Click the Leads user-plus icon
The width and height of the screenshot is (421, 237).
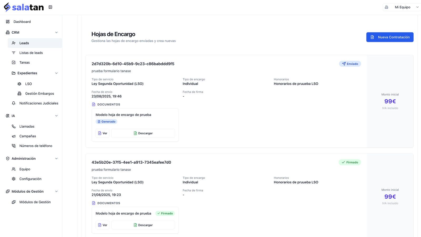(x=14, y=43)
